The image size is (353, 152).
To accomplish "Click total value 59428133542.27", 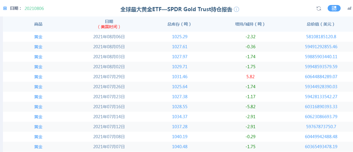I will [321, 97].
